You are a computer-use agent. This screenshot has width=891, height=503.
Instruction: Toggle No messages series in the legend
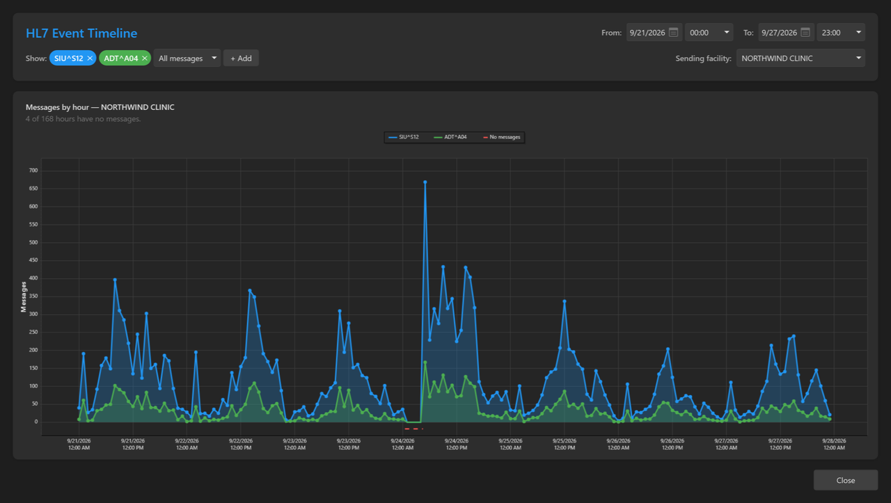[x=502, y=137]
